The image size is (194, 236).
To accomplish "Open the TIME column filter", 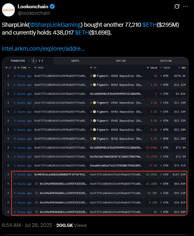I will [x=19, y=68].
